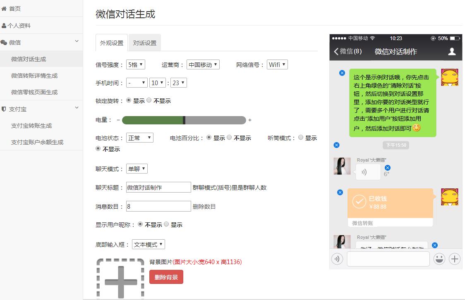
Task: Click the rotation lock icon in status bar
Action: click(x=433, y=38)
